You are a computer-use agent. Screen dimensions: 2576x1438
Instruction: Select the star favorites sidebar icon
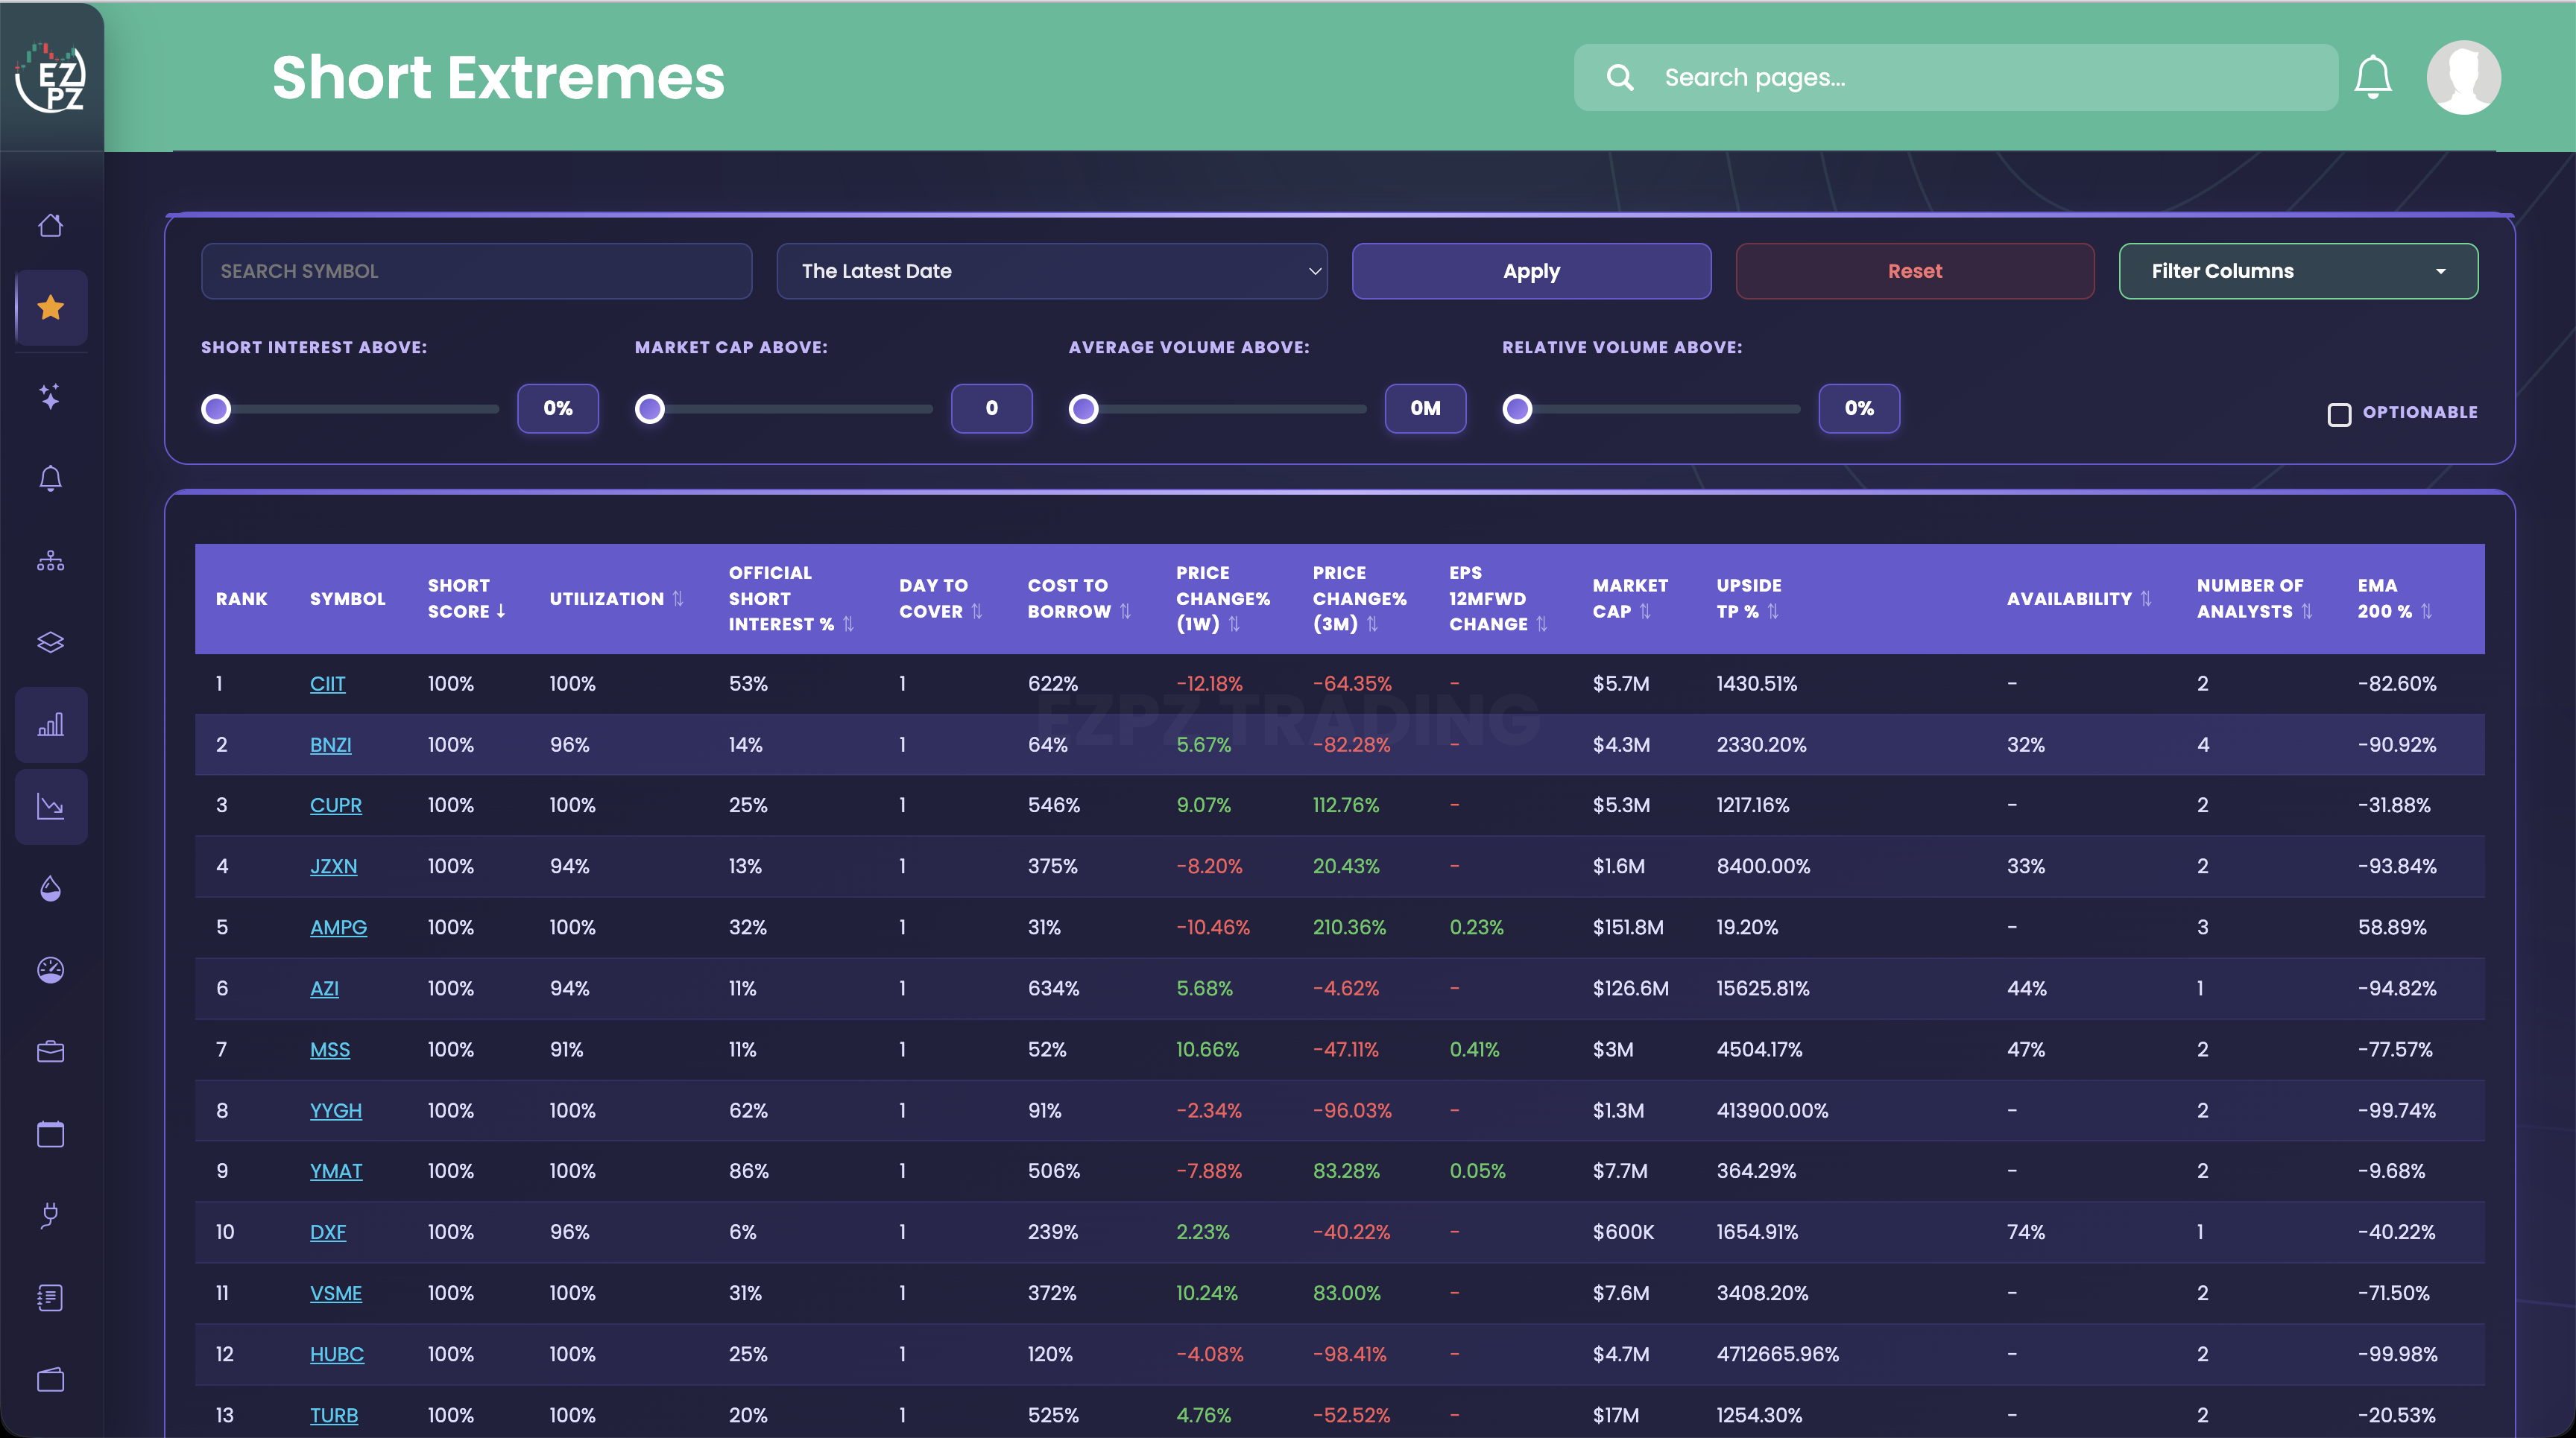51,308
